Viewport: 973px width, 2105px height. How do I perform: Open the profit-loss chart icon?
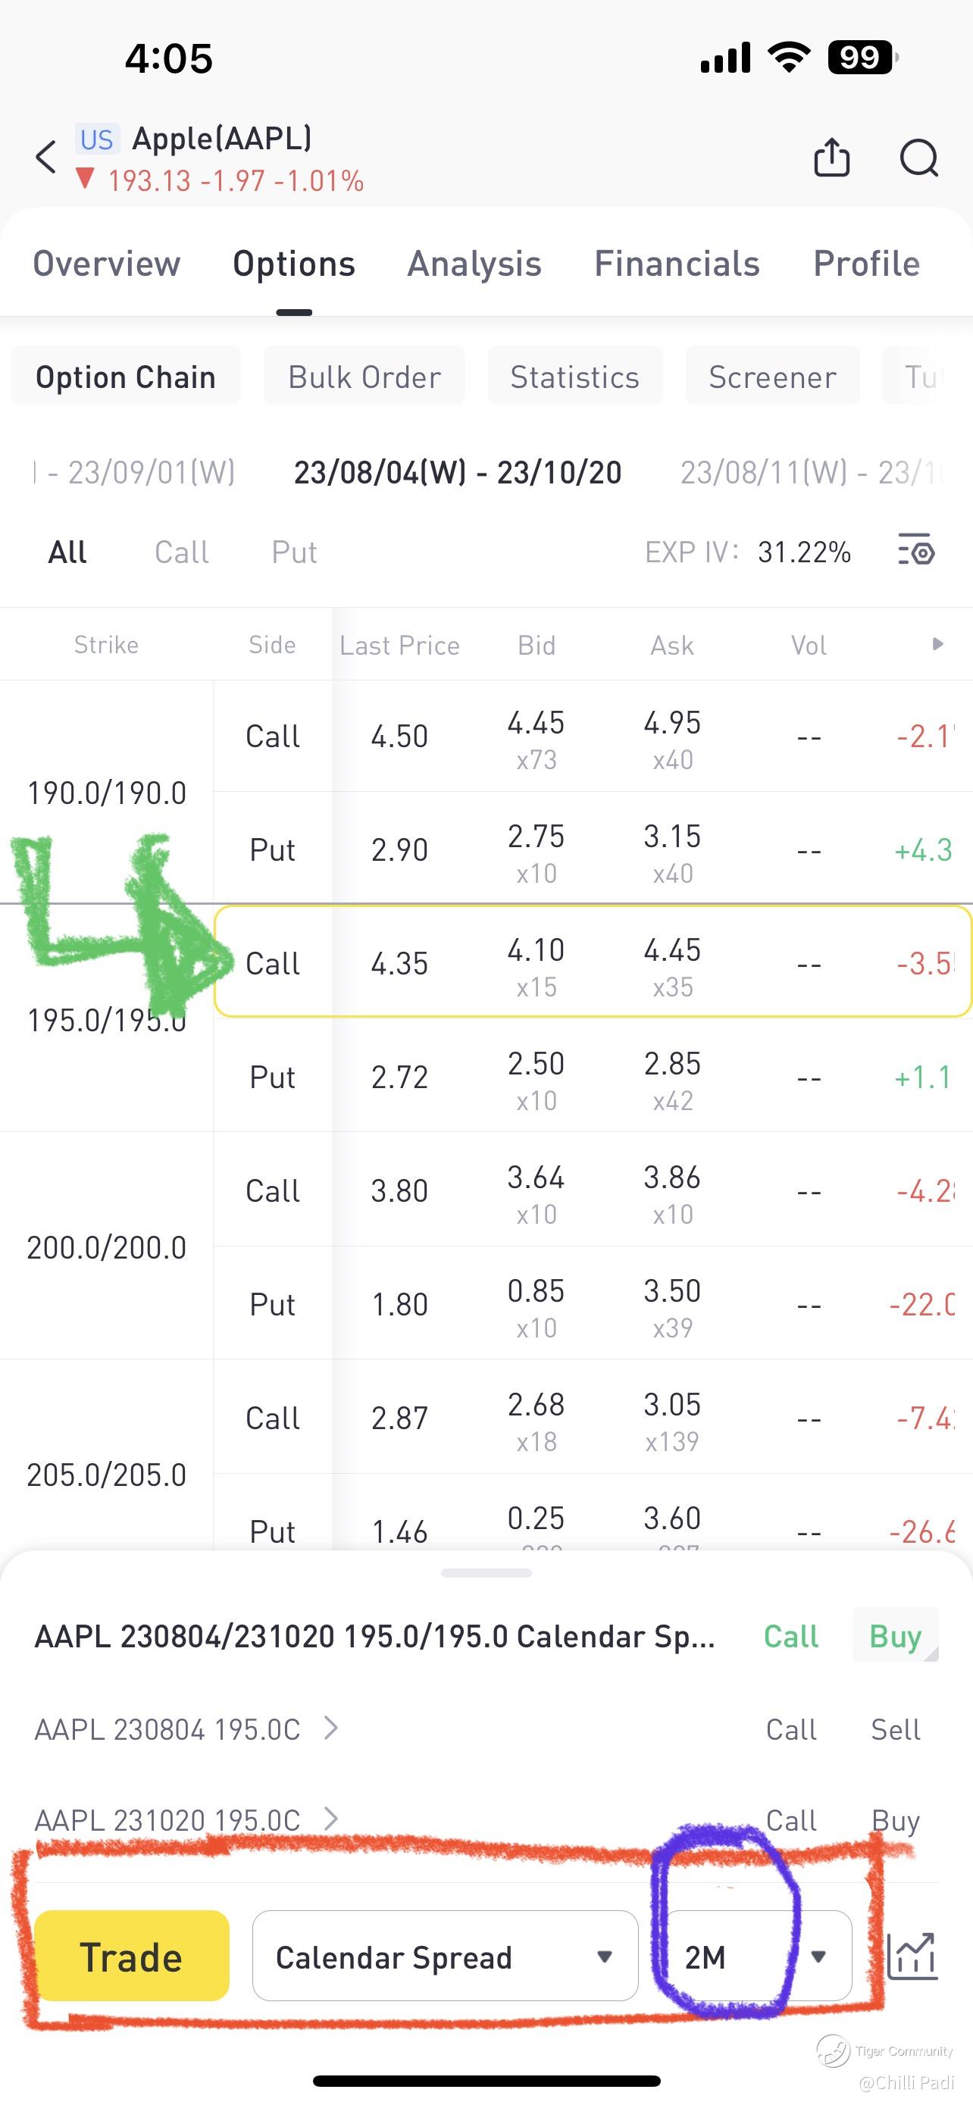[x=911, y=1956]
